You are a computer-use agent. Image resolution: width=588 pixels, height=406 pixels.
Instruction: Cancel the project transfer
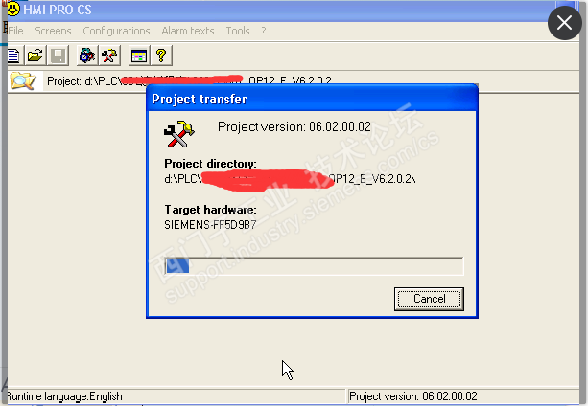[x=429, y=299]
